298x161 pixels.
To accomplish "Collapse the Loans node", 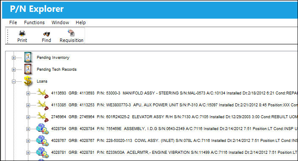I will (x=14, y=81).
